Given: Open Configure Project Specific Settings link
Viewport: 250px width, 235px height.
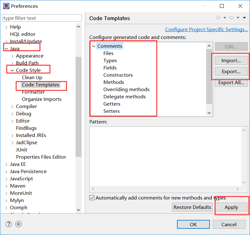Looking at the screenshot, I should click(206, 30).
